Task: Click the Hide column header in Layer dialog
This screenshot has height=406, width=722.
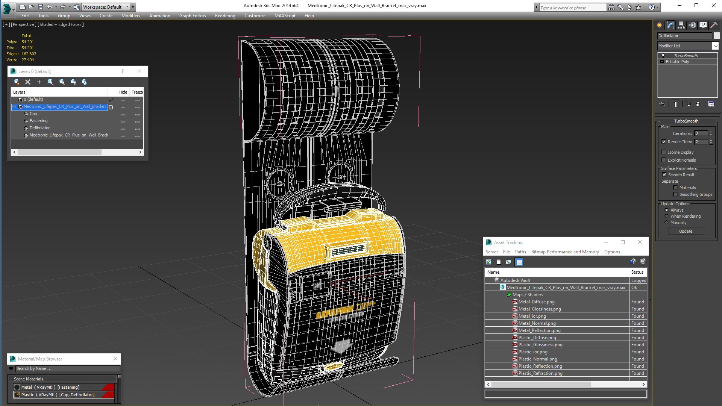Action: [123, 92]
